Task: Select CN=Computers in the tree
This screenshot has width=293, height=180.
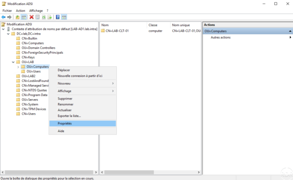Action: point(33,43)
